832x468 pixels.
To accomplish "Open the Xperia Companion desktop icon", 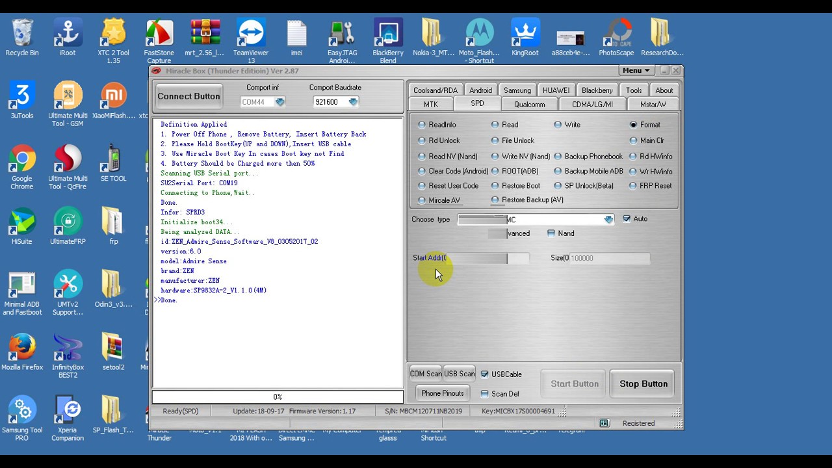I will tap(68, 419).
